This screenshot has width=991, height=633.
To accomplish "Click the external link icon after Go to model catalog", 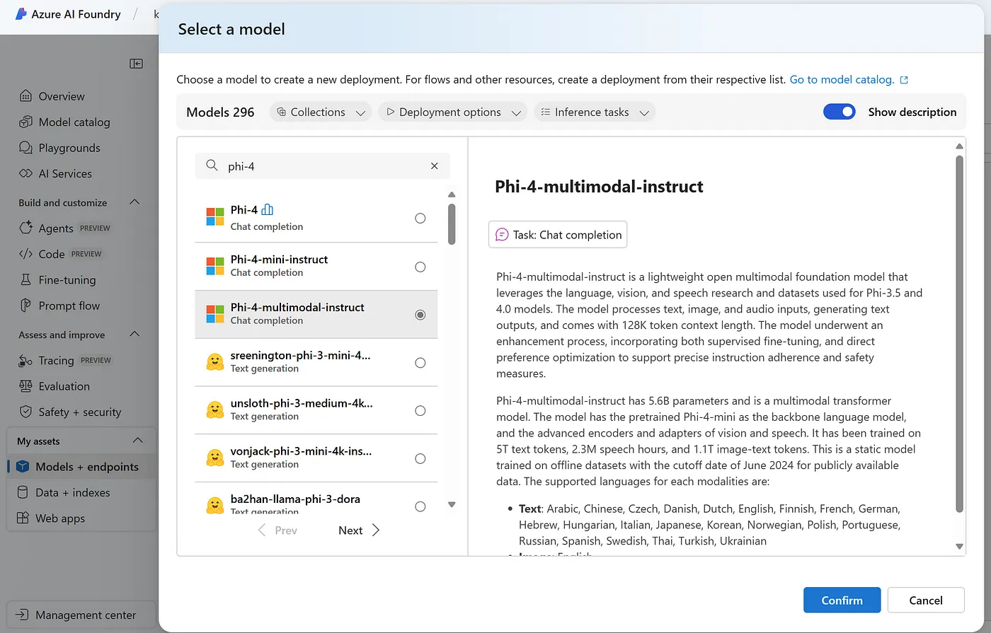I will 904,80.
